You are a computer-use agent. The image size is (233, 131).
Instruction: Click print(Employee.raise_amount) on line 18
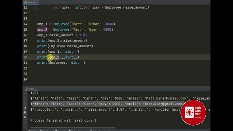[65, 46]
